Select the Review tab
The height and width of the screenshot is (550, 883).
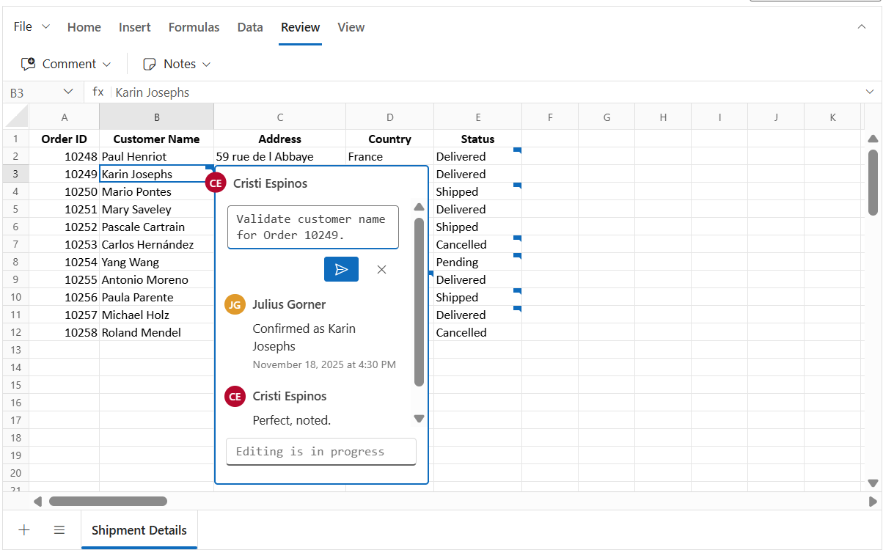(x=300, y=27)
